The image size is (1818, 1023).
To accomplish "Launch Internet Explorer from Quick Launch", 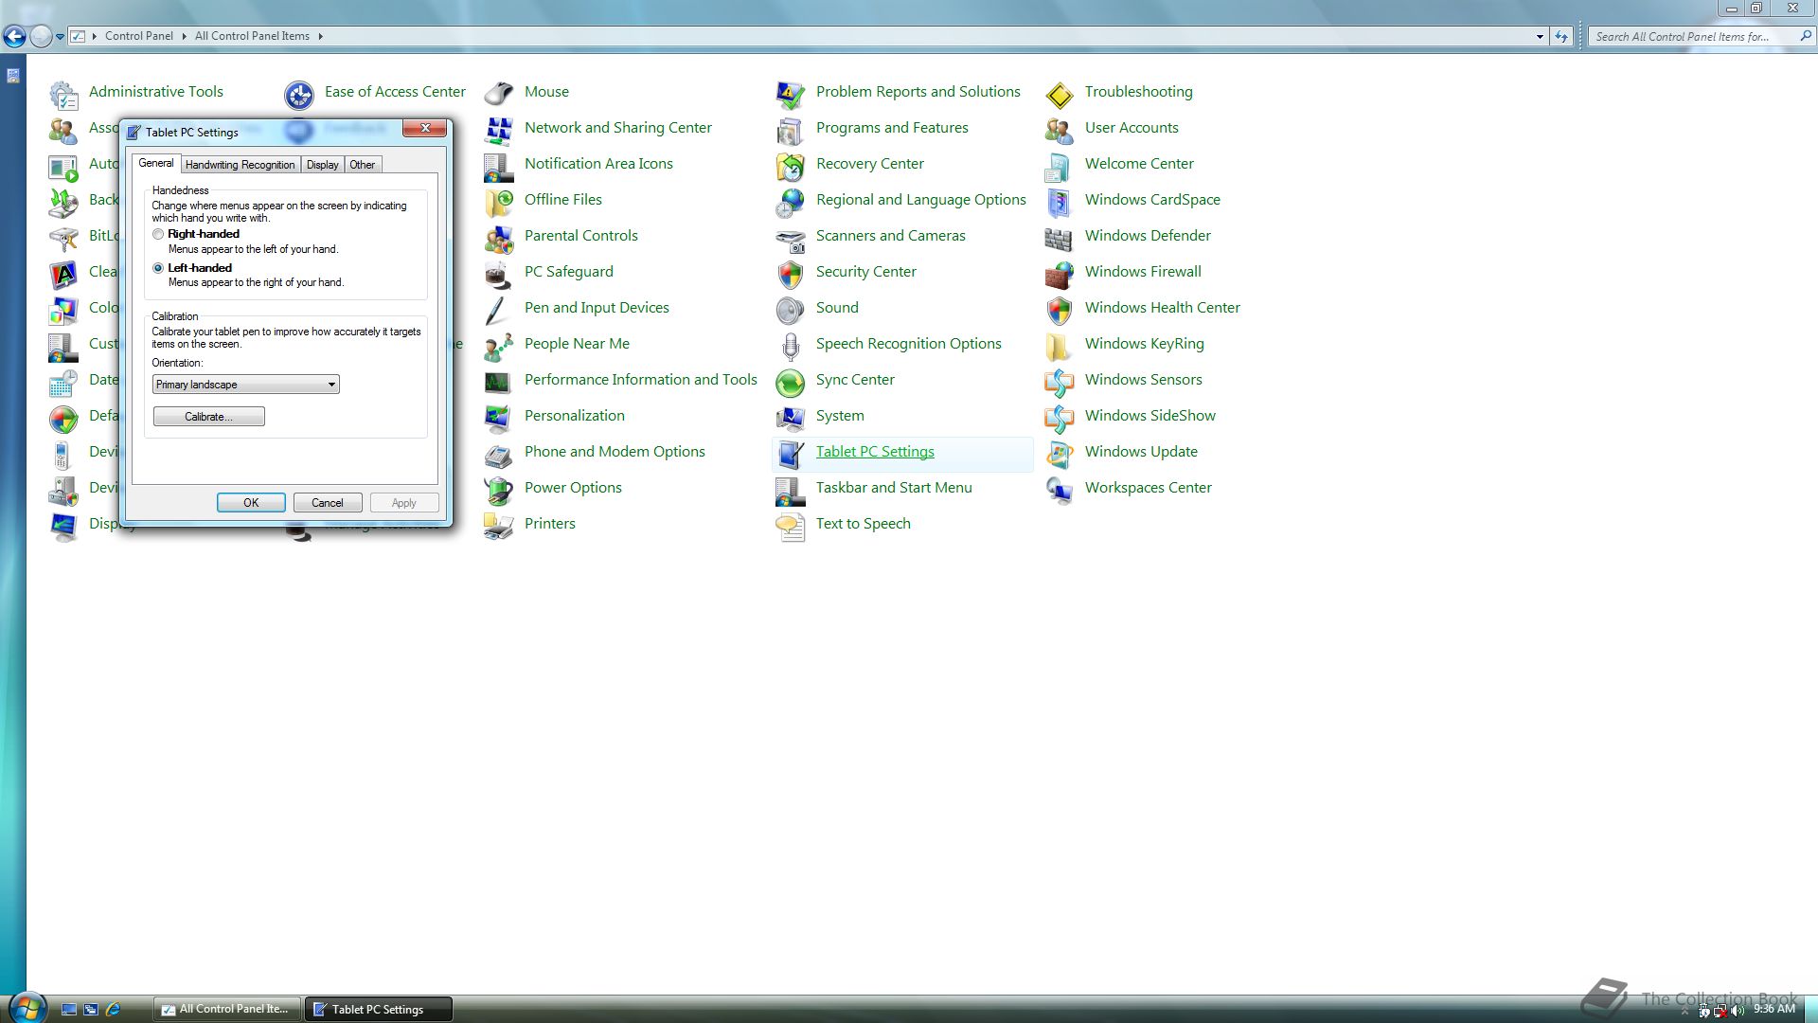I will click(x=114, y=1010).
